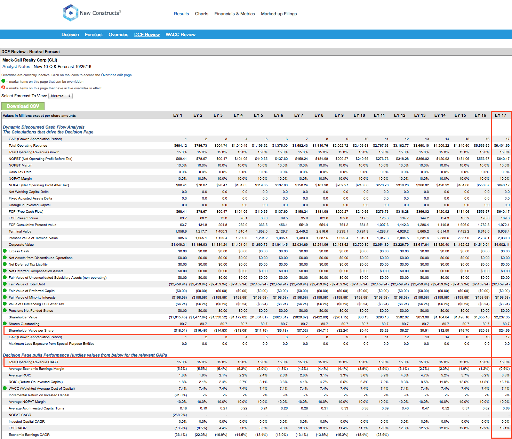Screen dimensions: 512x439
Task: Click the Total Operating Revenue CAGR row label
Action: coord(33,362)
